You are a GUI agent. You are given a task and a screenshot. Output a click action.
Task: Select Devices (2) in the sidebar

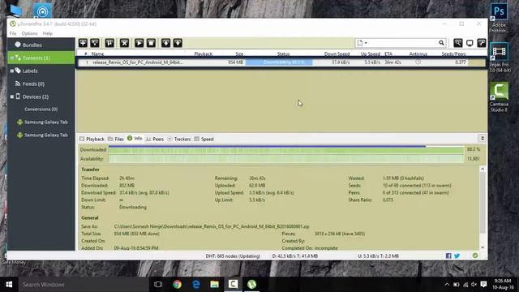[x=35, y=97]
